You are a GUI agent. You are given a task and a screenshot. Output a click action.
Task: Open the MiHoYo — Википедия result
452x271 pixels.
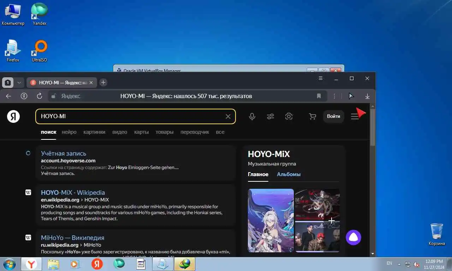[72, 238]
